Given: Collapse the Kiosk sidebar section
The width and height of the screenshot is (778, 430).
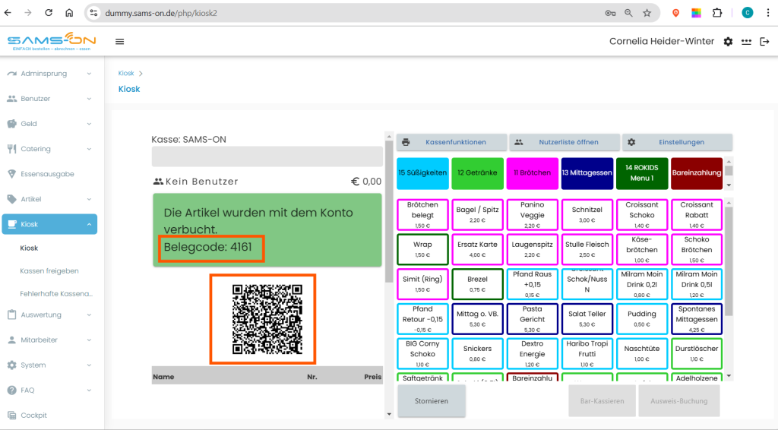Looking at the screenshot, I should [49, 224].
